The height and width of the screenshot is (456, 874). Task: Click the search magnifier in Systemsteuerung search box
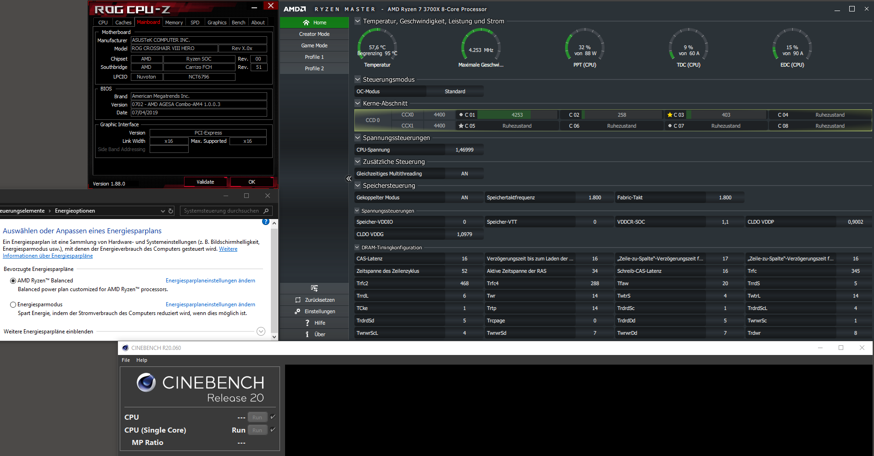tap(266, 211)
